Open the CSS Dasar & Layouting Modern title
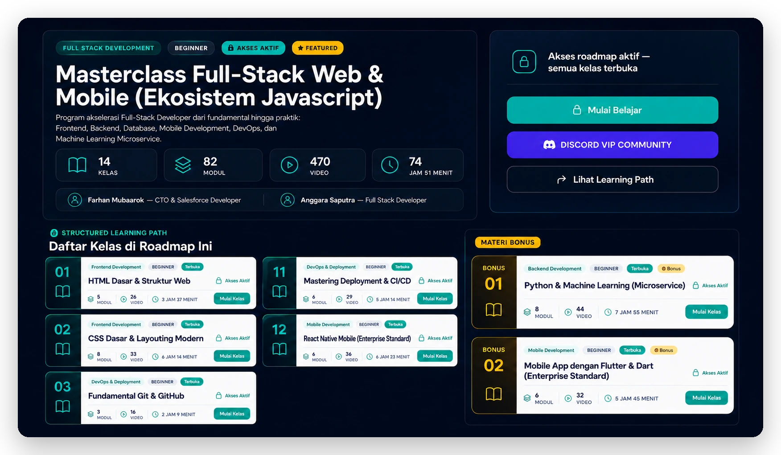This screenshot has height=455, width=781. 146,339
